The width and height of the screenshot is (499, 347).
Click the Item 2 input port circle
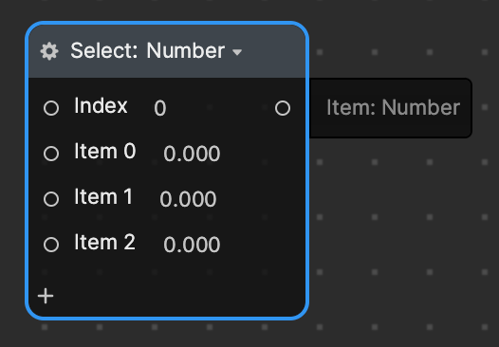click(51, 245)
